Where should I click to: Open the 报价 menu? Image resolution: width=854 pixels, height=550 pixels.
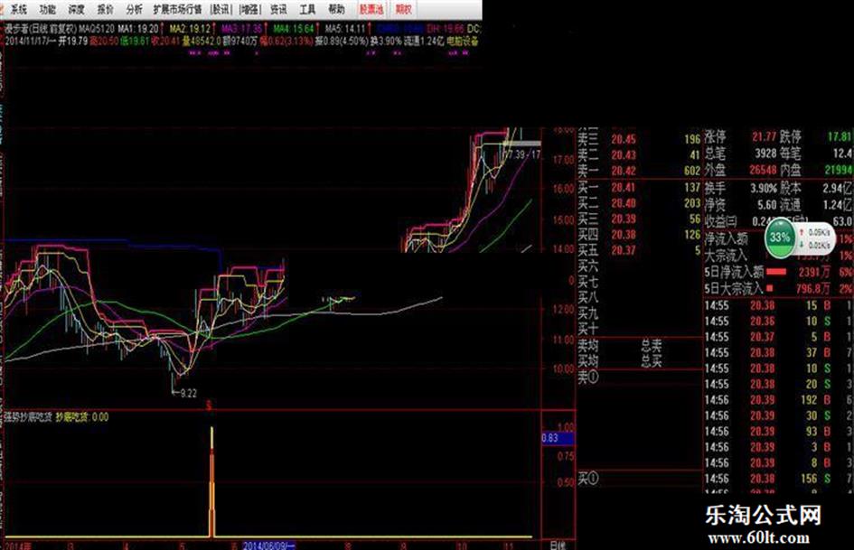pos(106,9)
